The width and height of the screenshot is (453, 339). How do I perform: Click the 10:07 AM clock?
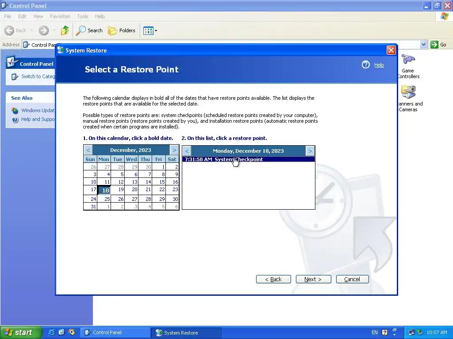(437, 332)
